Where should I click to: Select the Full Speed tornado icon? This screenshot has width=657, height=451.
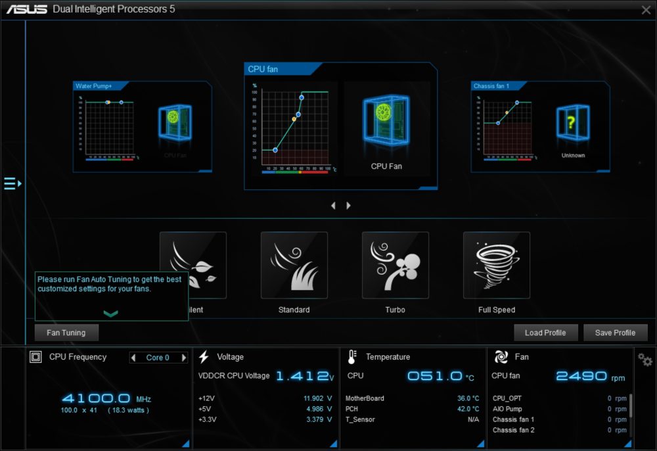497,266
